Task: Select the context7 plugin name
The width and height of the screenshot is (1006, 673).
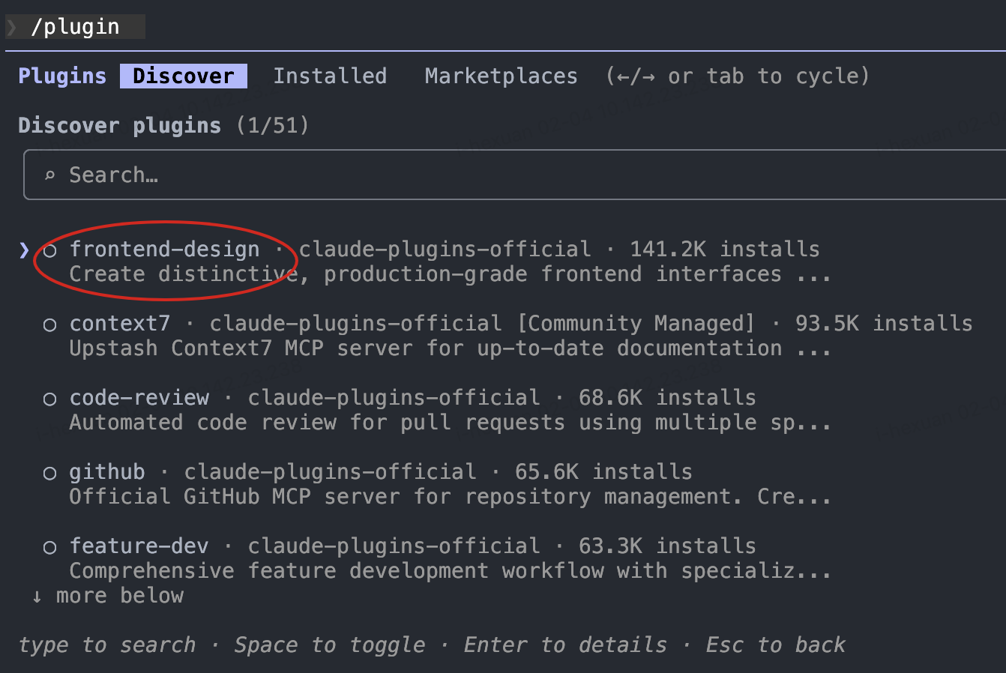Action: coord(120,323)
